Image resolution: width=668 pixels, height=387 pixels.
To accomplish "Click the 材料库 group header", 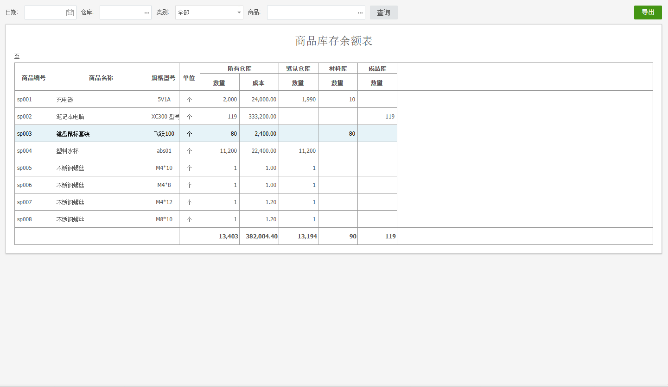I will tap(338, 69).
